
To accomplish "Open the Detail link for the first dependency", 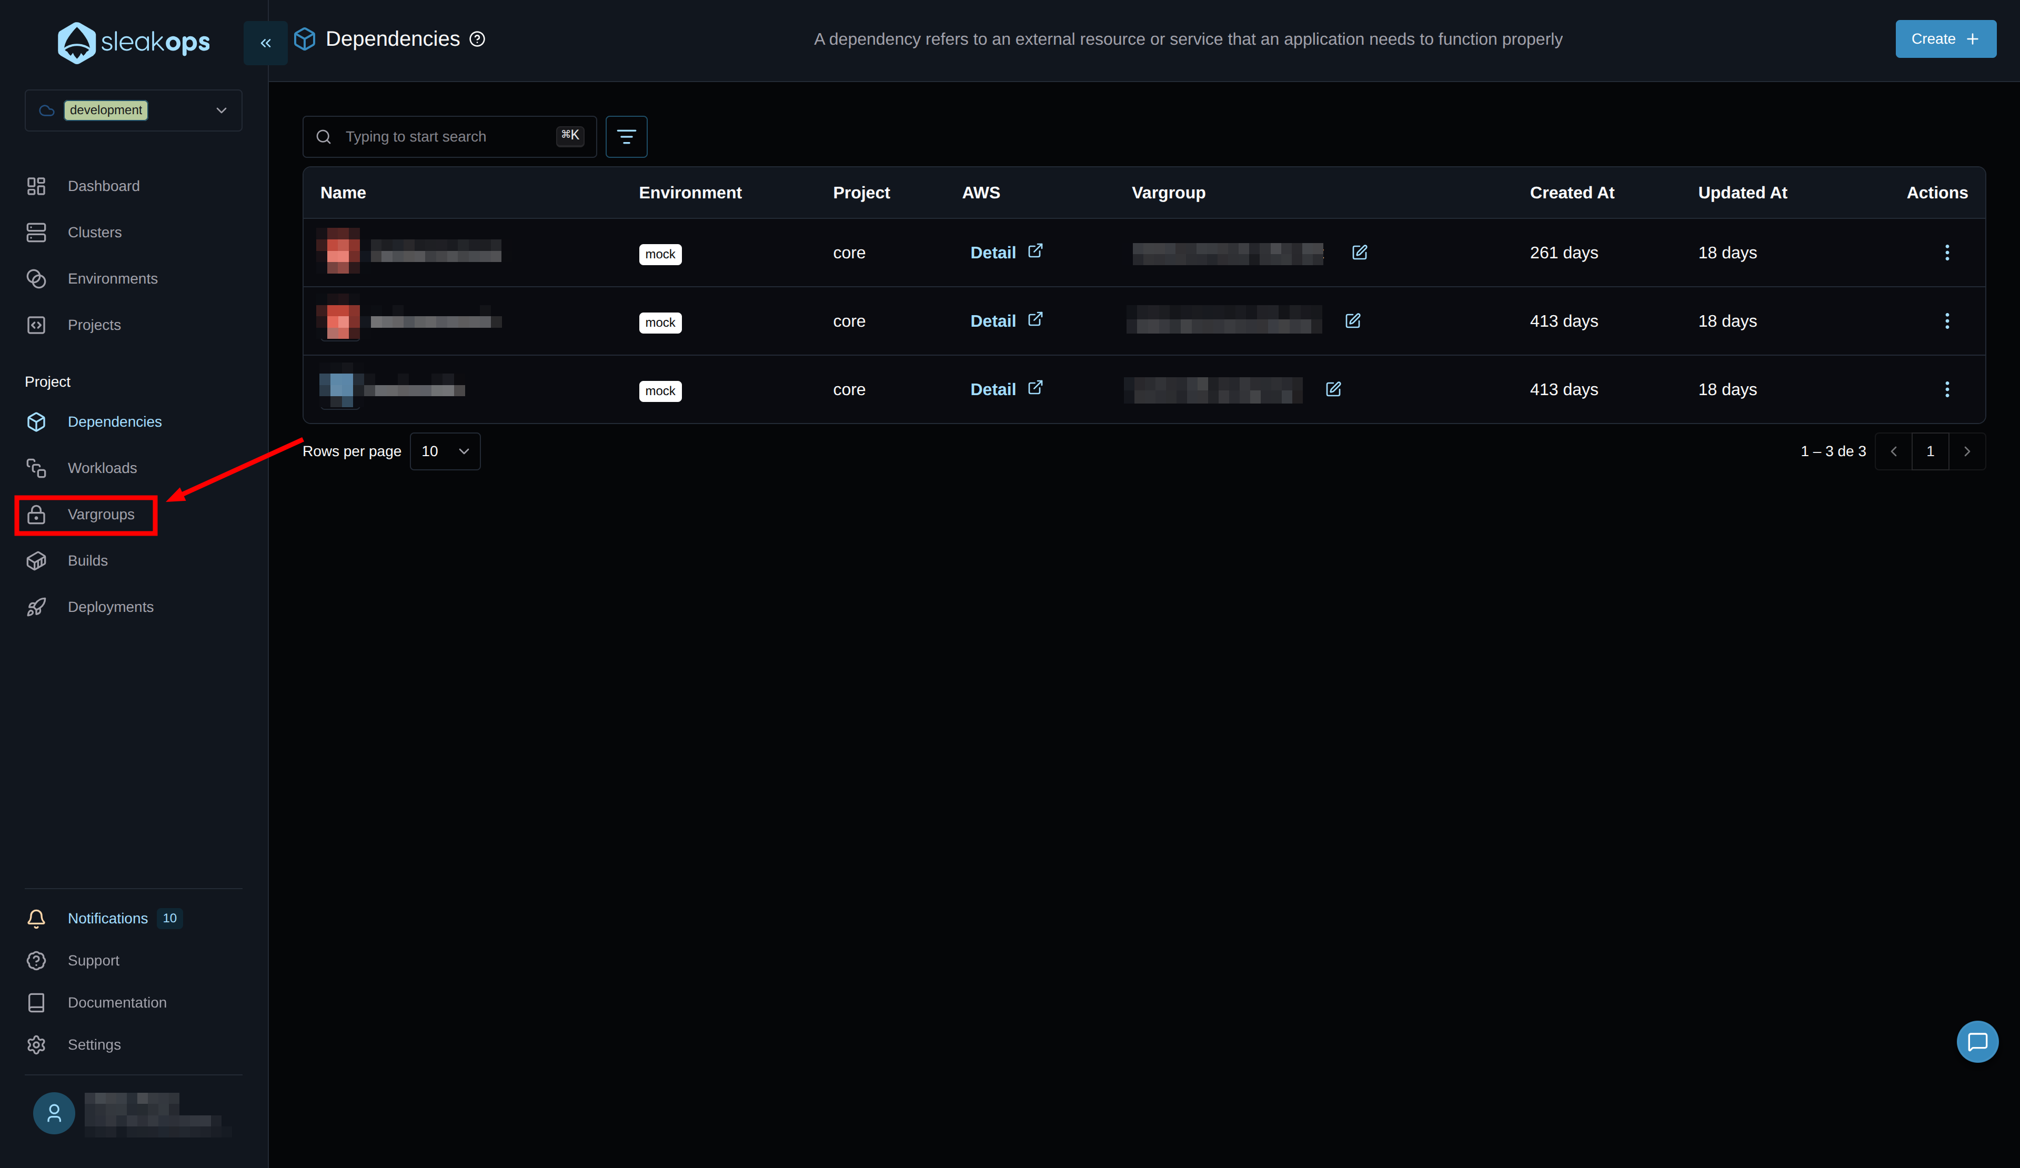I will pyautogui.click(x=994, y=251).
